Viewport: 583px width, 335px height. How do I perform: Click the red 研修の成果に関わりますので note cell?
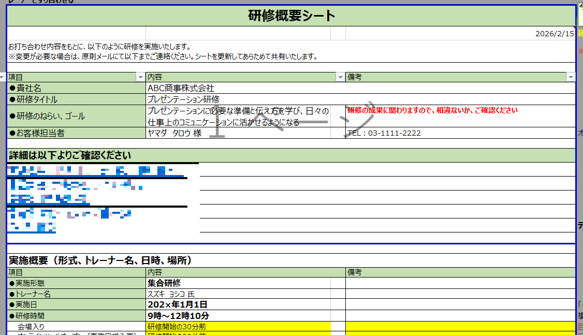coord(432,110)
